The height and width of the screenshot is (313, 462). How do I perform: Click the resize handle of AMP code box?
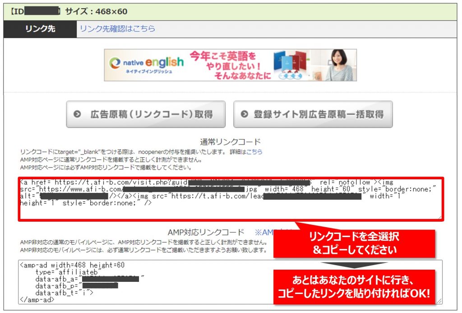click(439, 300)
